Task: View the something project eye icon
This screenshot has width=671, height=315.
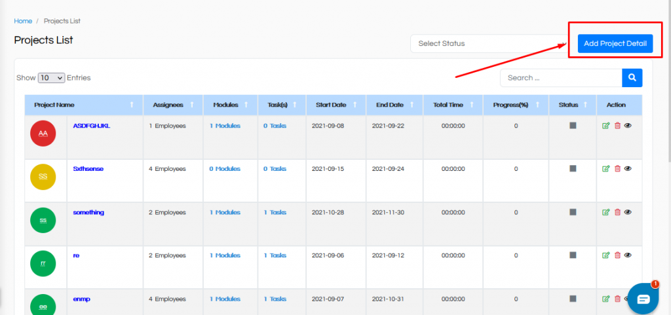Action: pos(628,212)
